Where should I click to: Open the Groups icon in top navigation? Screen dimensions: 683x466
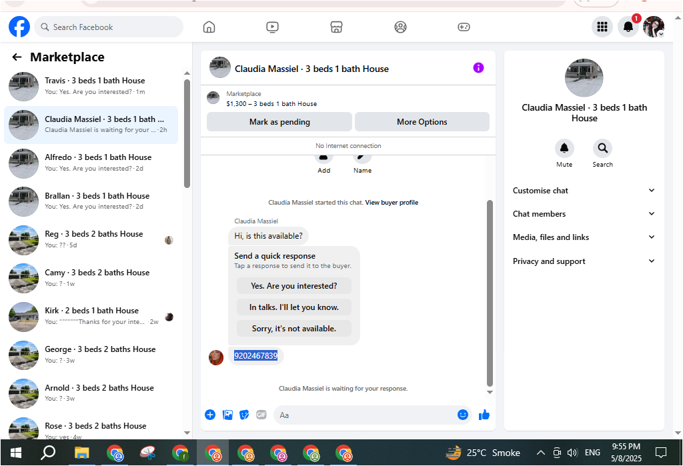pos(400,27)
